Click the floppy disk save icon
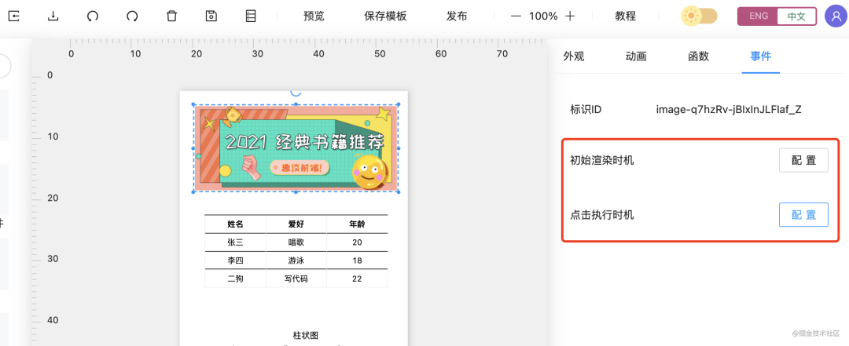849x346 pixels. tap(211, 16)
